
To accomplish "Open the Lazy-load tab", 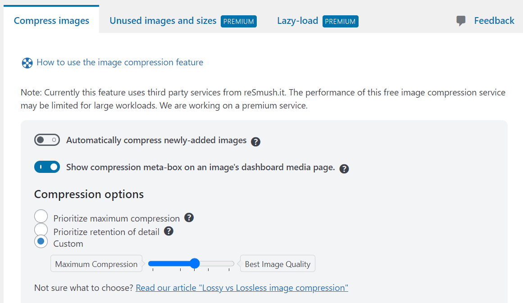I will click(297, 20).
